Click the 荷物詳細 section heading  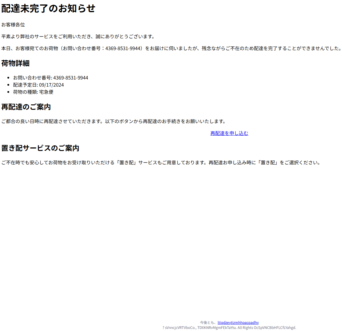click(x=15, y=63)
